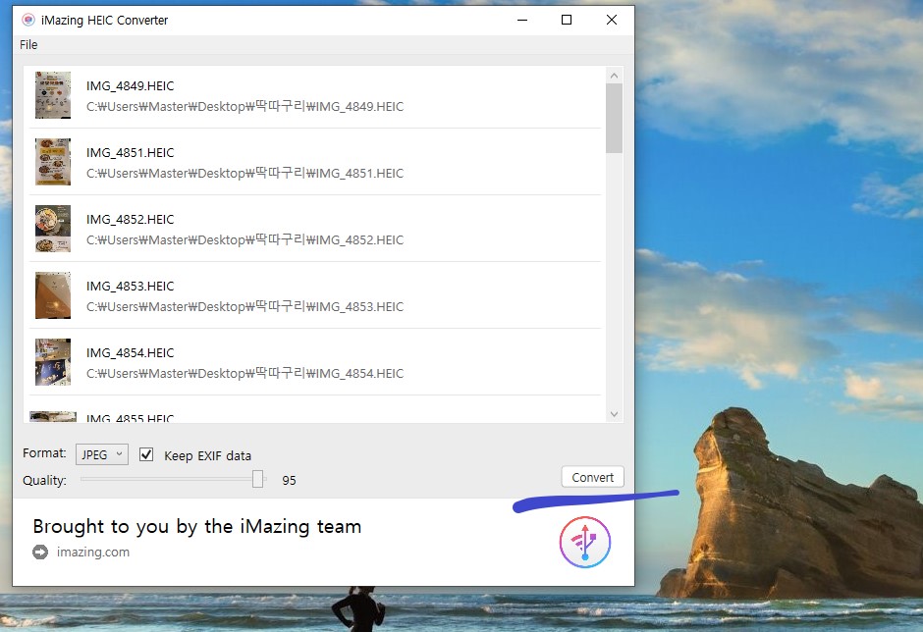Image resolution: width=923 pixels, height=632 pixels.
Task: Select the IMG_4852.HEIC thumbnail
Action: [x=53, y=229]
